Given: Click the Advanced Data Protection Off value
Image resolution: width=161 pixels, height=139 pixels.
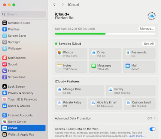Looking at the screenshot, I should pyautogui.click(x=149, y=118).
